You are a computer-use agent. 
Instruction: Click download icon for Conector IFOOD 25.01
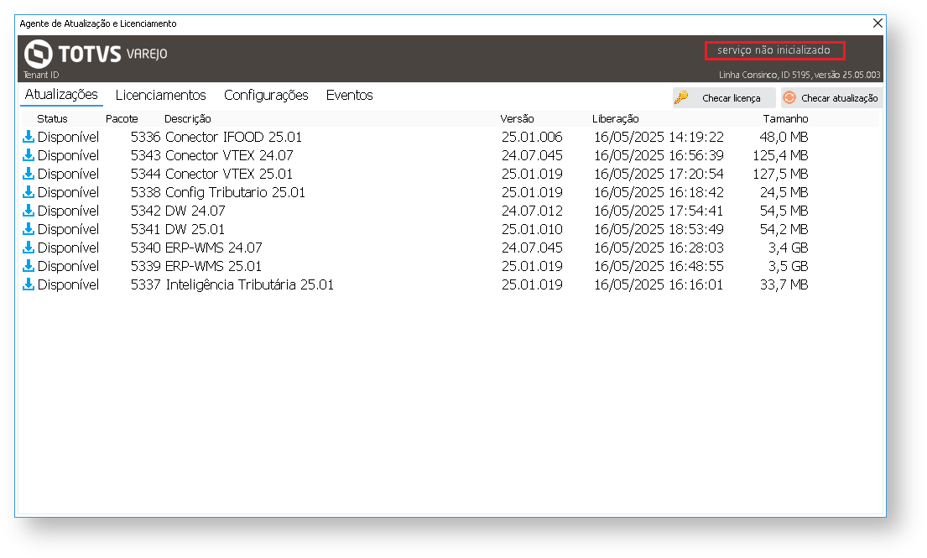coord(29,137)
